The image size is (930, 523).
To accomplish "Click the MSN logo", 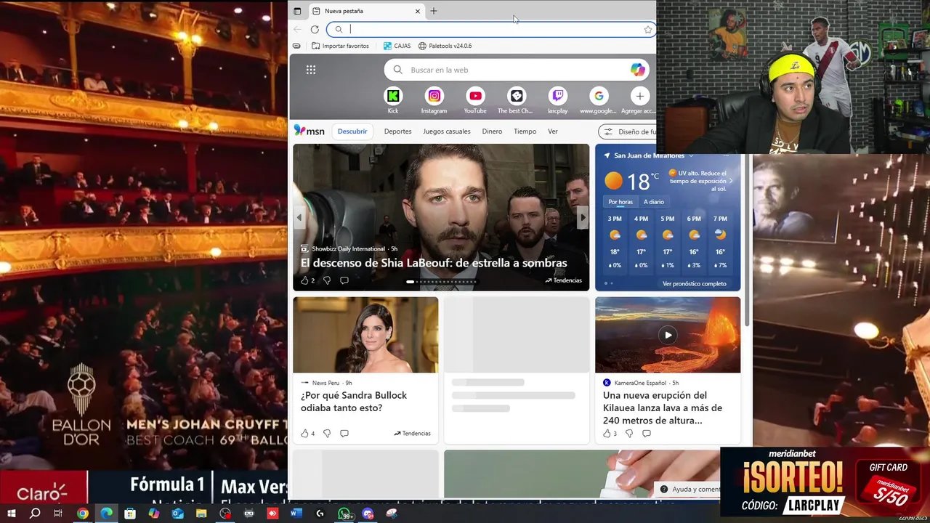I will pyautogui.click(x=310, y=131).
